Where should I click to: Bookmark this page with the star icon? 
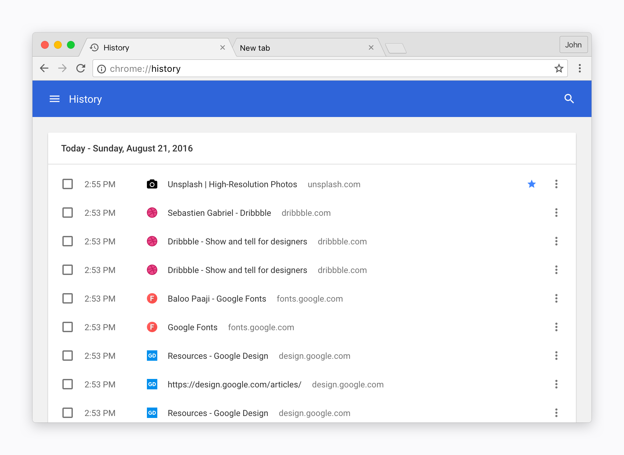click(x=559, y=68)
